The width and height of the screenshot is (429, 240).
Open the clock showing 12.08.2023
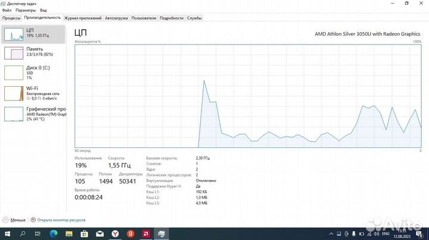402,234
